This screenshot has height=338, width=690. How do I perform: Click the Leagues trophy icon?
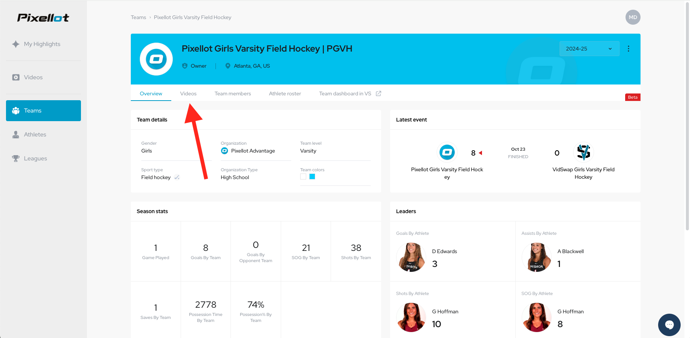click(16, 159)
